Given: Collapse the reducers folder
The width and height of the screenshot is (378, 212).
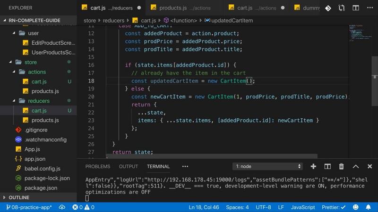Looking at the screenshot, I should 14,101.
